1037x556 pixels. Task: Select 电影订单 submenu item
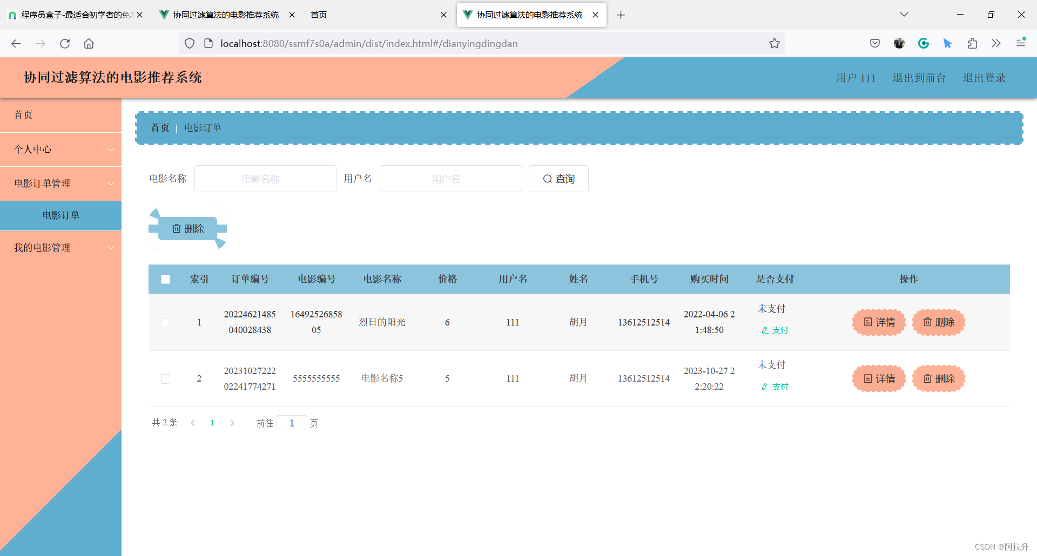point(60,215)
